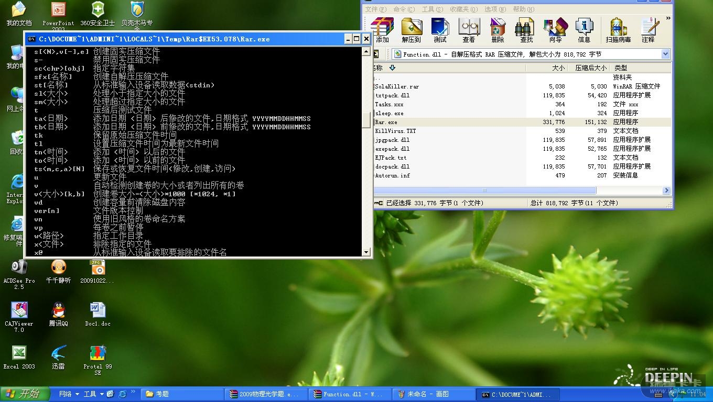Image resolution: width=713 pixels, height=402 pixels.
Task: Open the 工具(S) menu in WinRAR
Action: (432, 9)
